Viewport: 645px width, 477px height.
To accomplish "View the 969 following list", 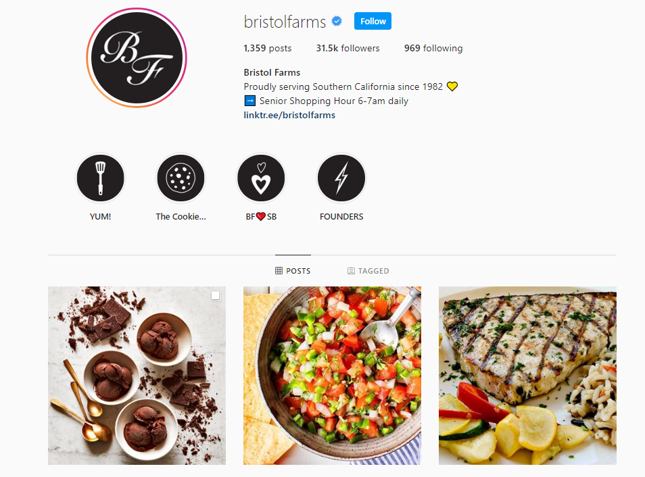I will (433, 48).
